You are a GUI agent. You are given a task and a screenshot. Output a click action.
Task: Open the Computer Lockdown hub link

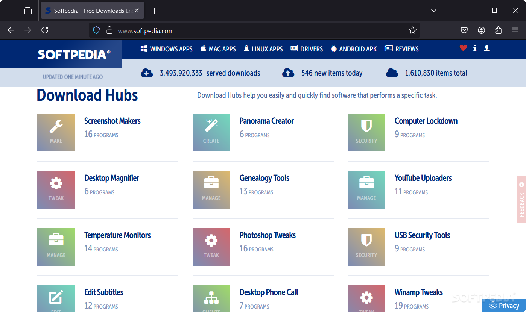426,121
